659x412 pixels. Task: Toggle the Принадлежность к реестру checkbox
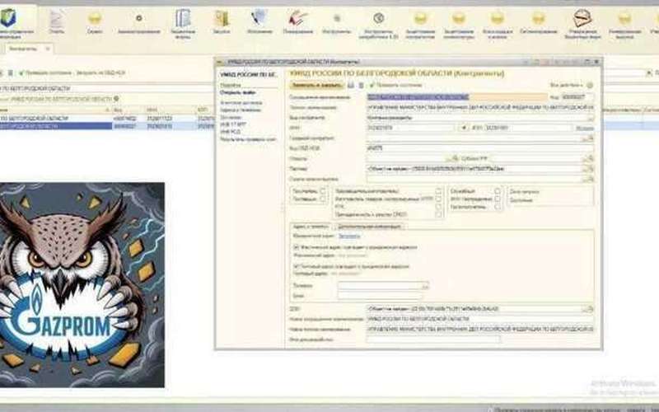click(438, 214)
